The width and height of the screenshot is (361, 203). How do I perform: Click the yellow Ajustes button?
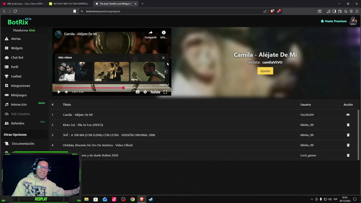click(x=265, y=71)
